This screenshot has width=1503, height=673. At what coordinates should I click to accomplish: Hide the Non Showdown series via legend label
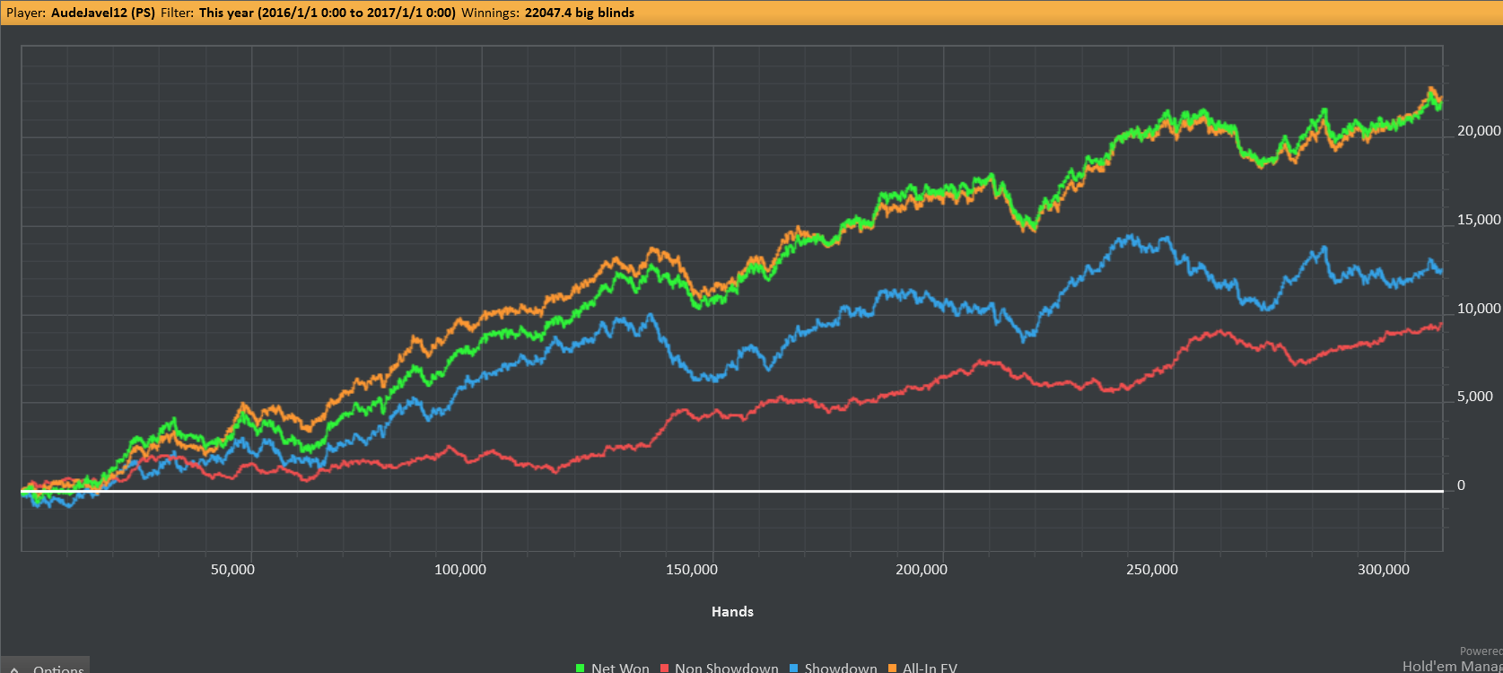click(x=727, y=669)
